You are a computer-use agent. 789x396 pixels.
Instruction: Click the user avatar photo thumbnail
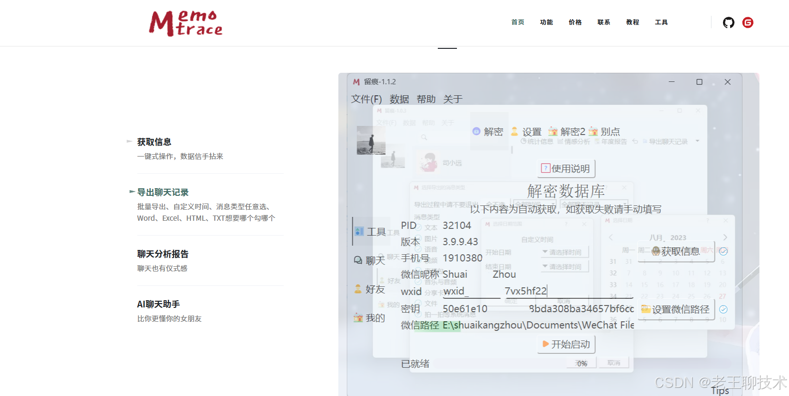point(371,140)
